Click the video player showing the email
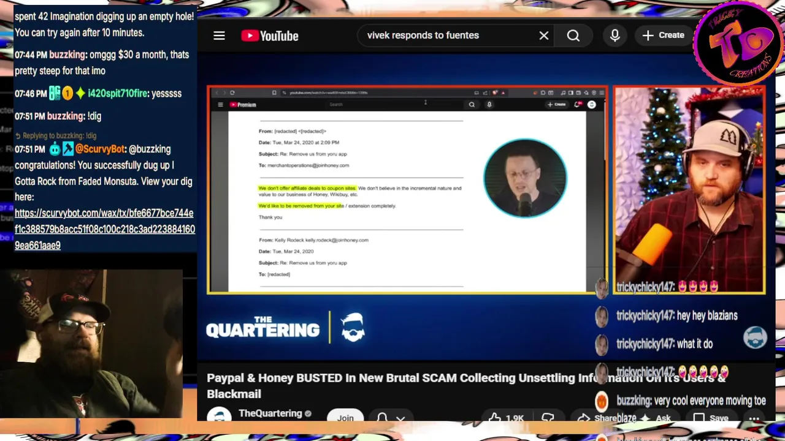 (x=407, y=190)
